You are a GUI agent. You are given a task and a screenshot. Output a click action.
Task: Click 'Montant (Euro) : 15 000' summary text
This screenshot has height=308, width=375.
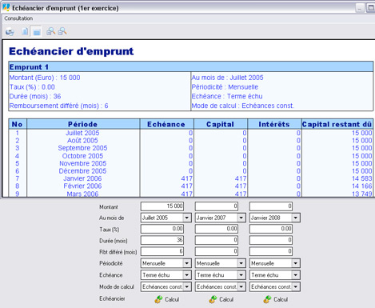point(45,78)
